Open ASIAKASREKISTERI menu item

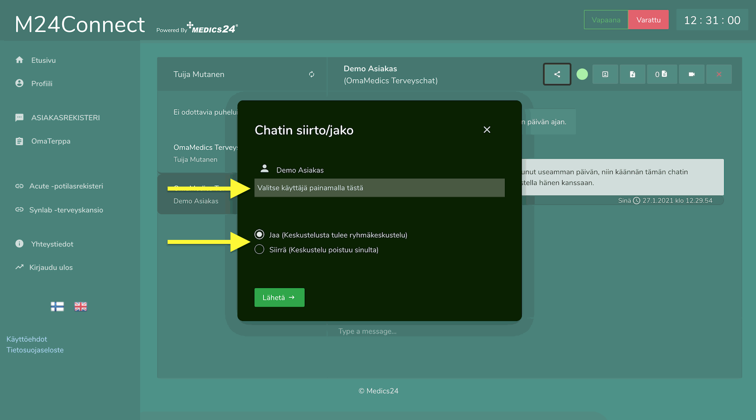click(65, 118)
